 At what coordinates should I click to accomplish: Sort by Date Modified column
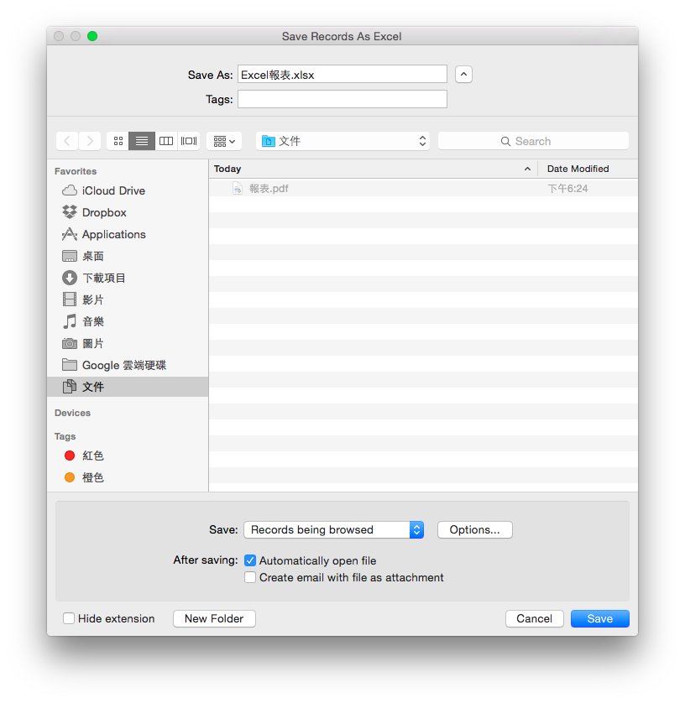588,169
